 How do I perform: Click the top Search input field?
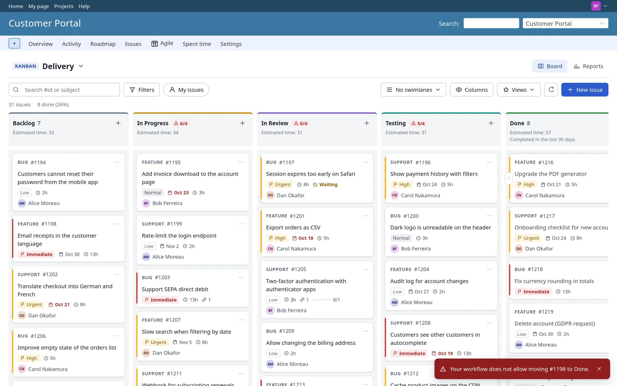pos(491,23)
